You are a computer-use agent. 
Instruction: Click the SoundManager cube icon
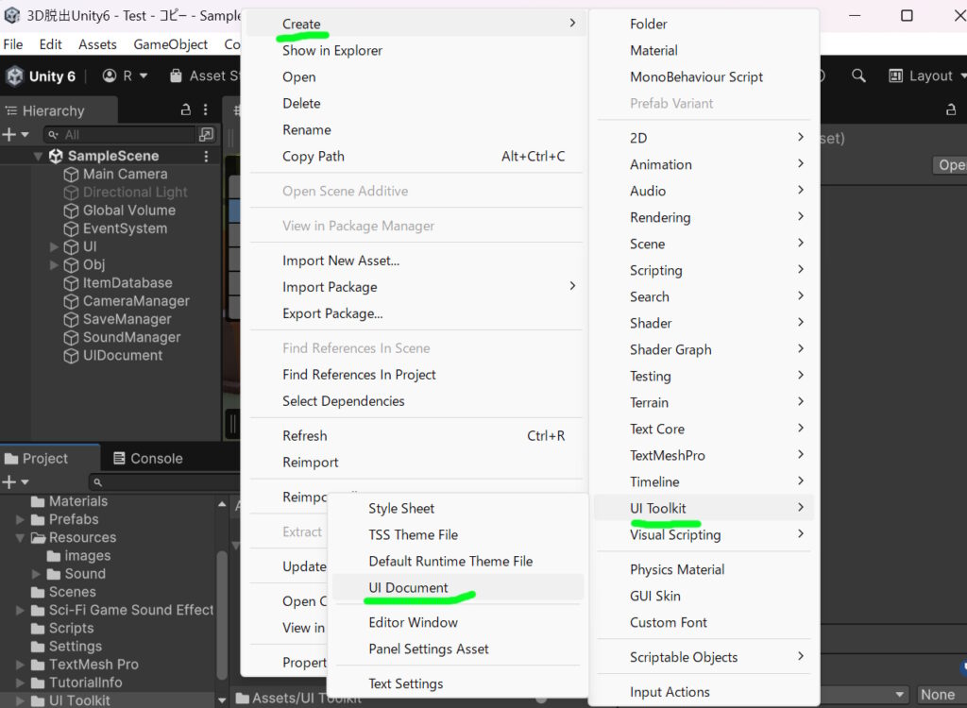pos(71,337)
